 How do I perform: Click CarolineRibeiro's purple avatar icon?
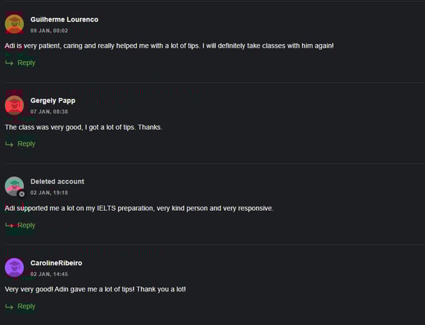click(14, 268)
